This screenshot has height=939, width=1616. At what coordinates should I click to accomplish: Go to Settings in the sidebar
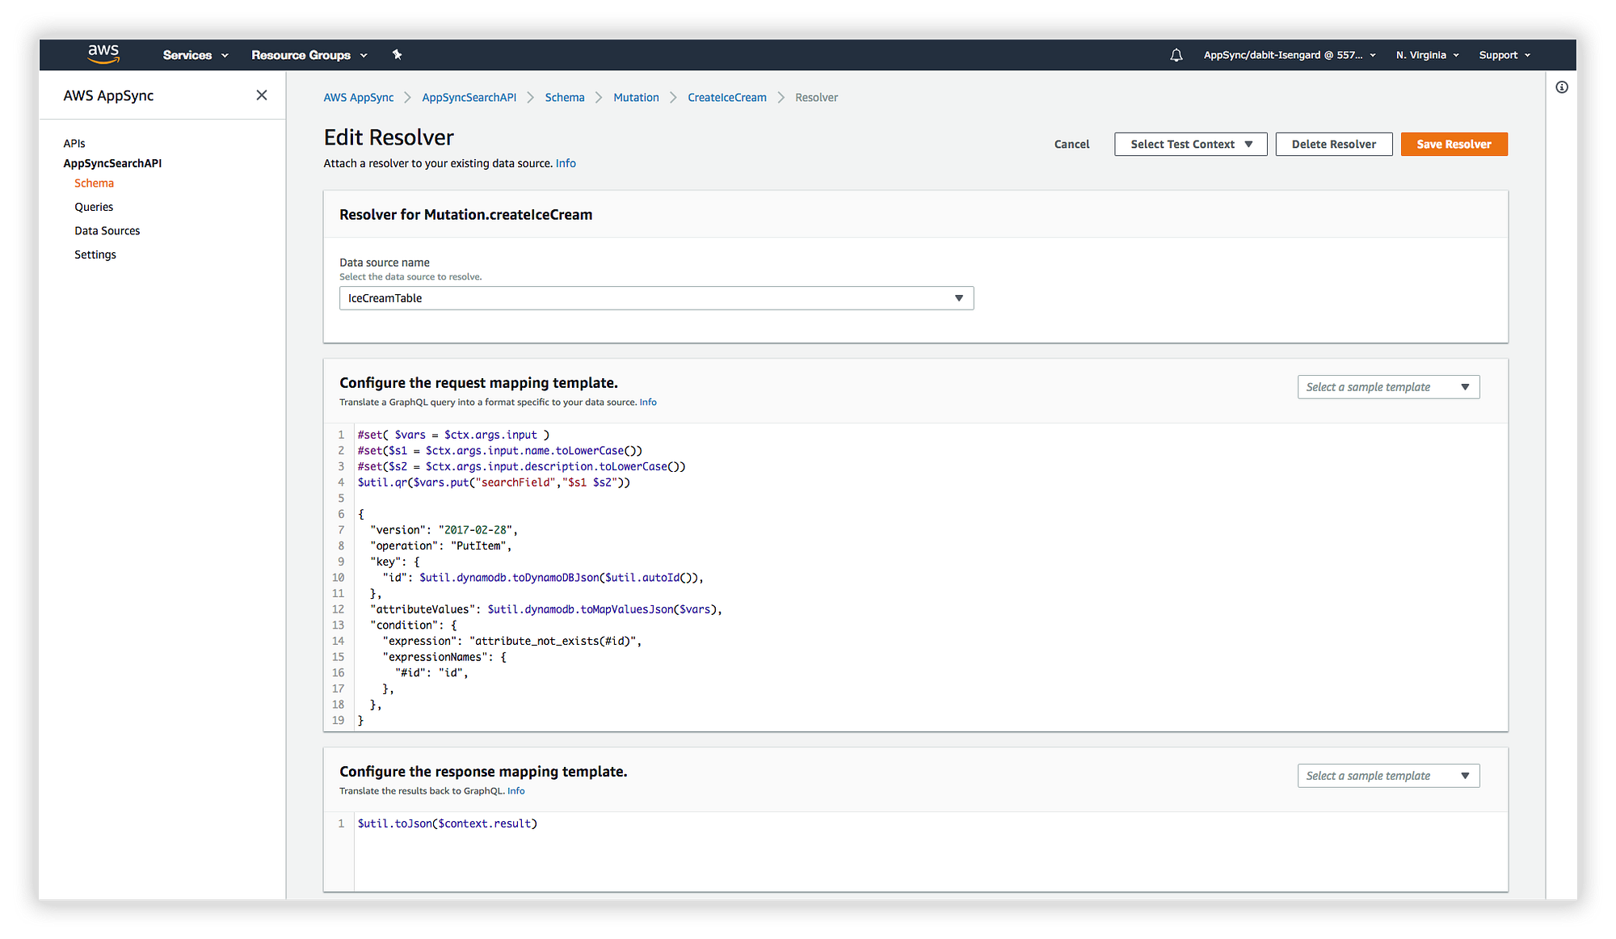tap(95, 255)
